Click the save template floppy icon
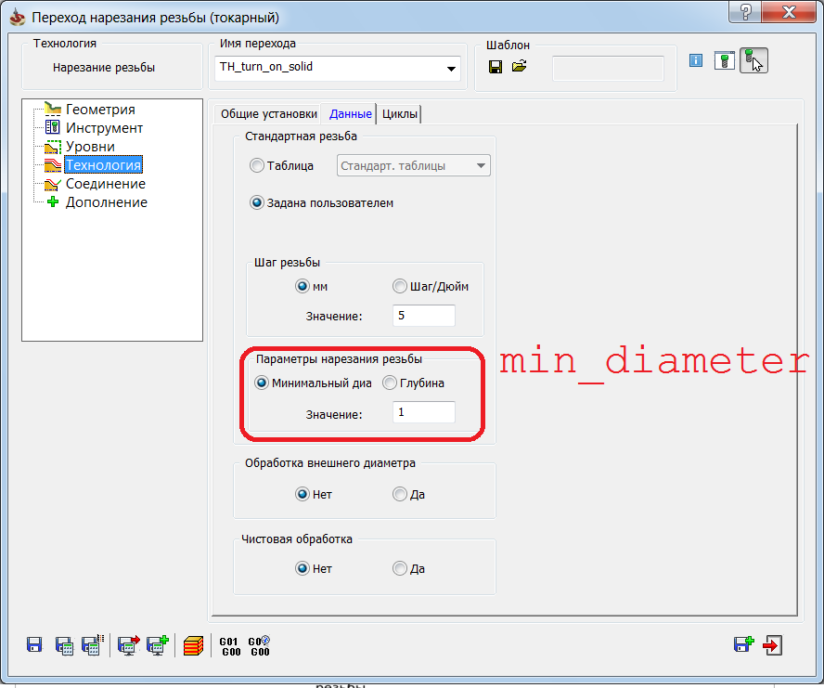Screen dimensions: 824x688 point(495,67)
